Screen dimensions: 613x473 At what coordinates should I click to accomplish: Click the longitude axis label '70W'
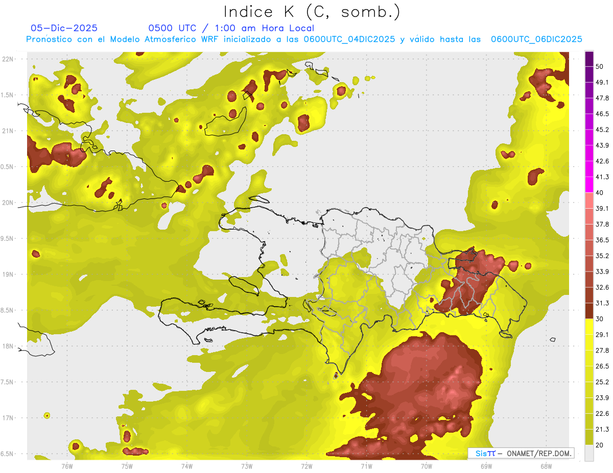tap(427, 466)
